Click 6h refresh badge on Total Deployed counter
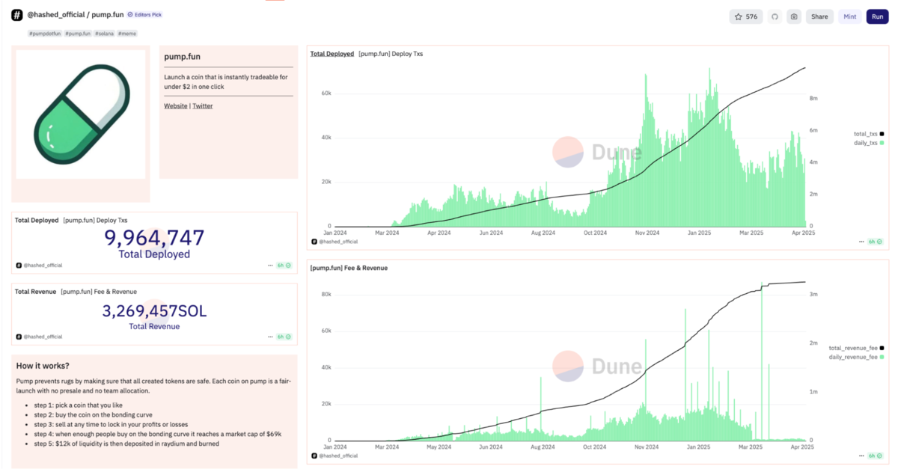 (x=283, y=266)
